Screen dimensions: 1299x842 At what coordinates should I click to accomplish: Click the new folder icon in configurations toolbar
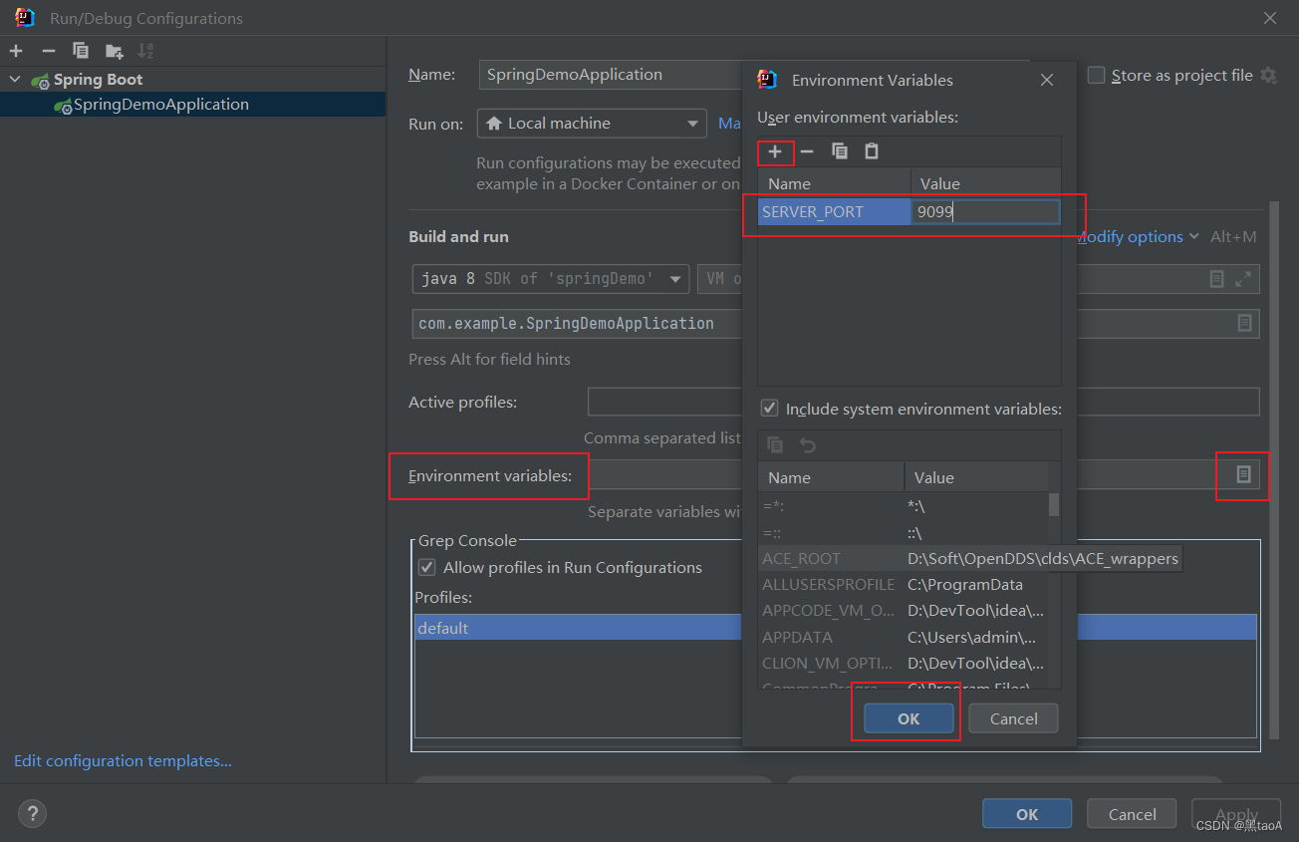pos(114,51)
